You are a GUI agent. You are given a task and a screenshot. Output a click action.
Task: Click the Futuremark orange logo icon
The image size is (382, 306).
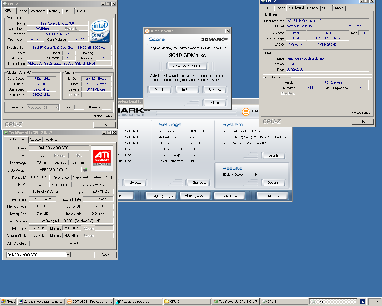tap(246, 112)
